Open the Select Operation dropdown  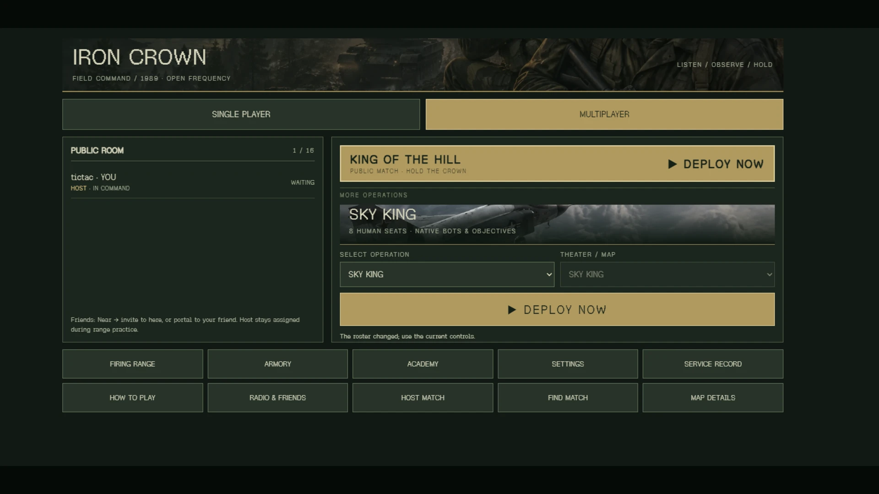click(x=447, y=274)
